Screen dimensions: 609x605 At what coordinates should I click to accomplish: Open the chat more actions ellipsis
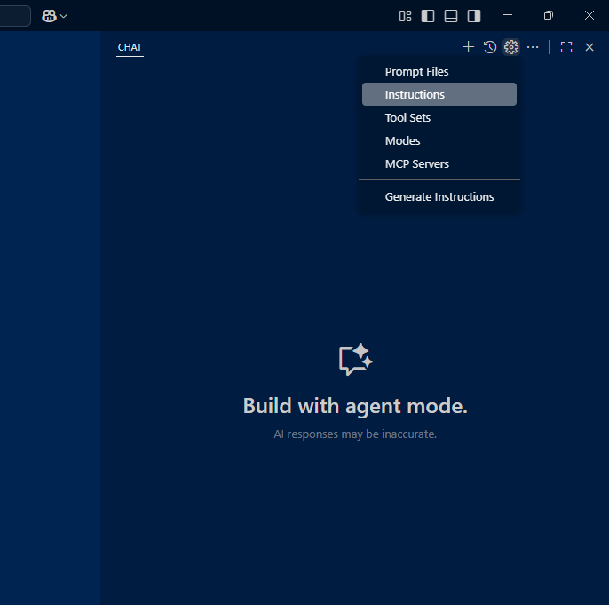pyautogui.click(x=533, y=47)
